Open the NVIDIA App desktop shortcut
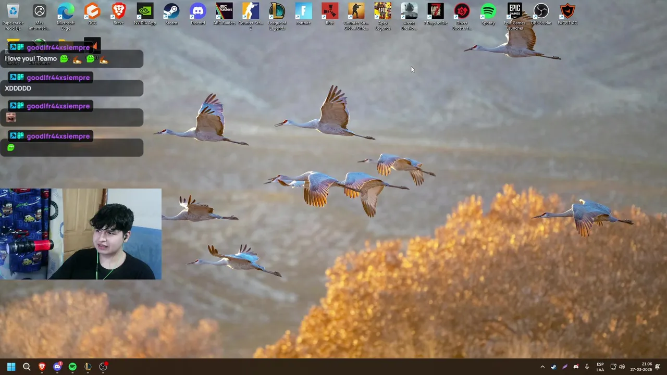This screenshot has height=375, width=667. 145,14
